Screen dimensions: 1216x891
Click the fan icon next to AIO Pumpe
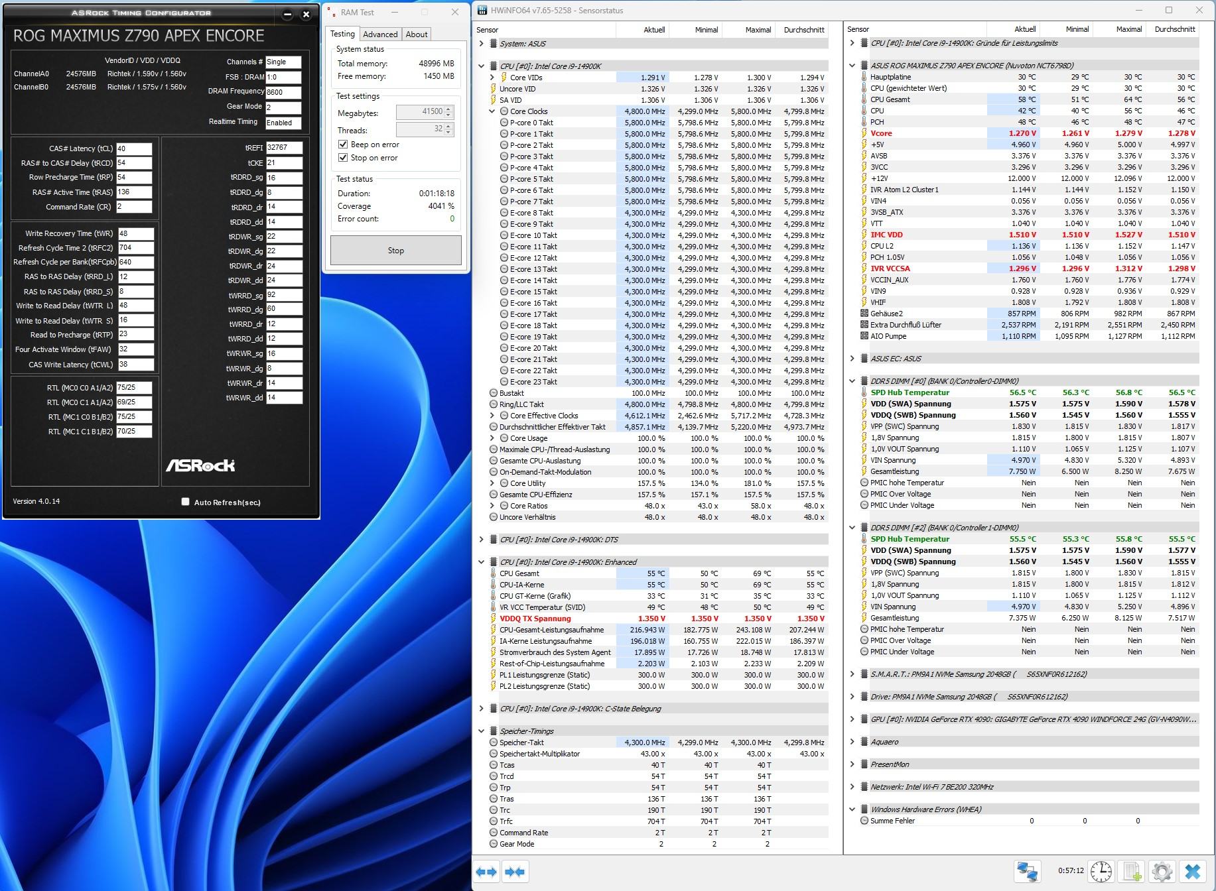tap(864, 336)
